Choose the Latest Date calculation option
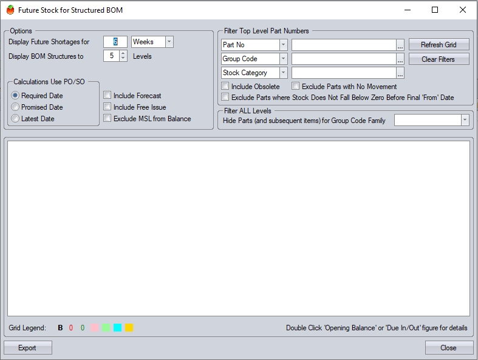Image resolution: width=478 pixels, height=360 pixels. 16,119
